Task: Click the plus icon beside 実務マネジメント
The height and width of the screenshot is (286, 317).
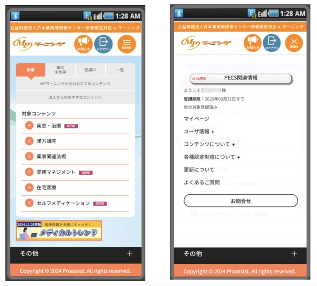Action: pos(29,172)
